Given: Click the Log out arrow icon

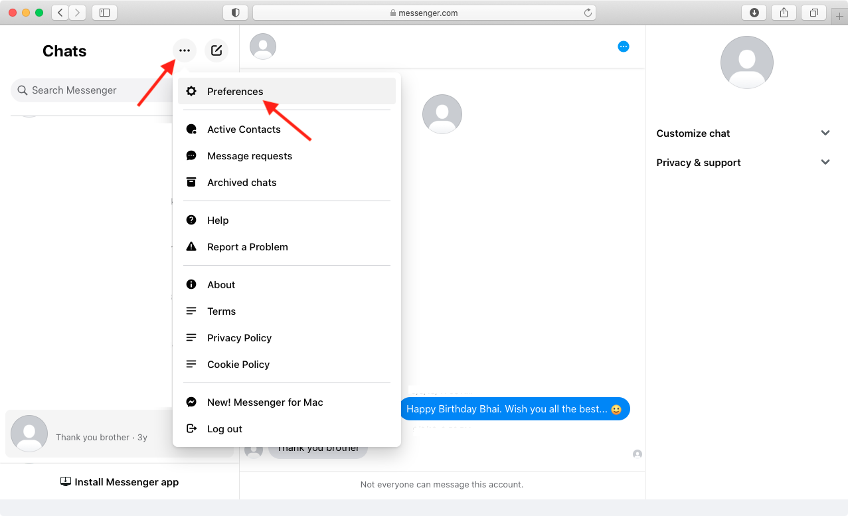Looking at the screenshot, I should [x=191, y=428].
